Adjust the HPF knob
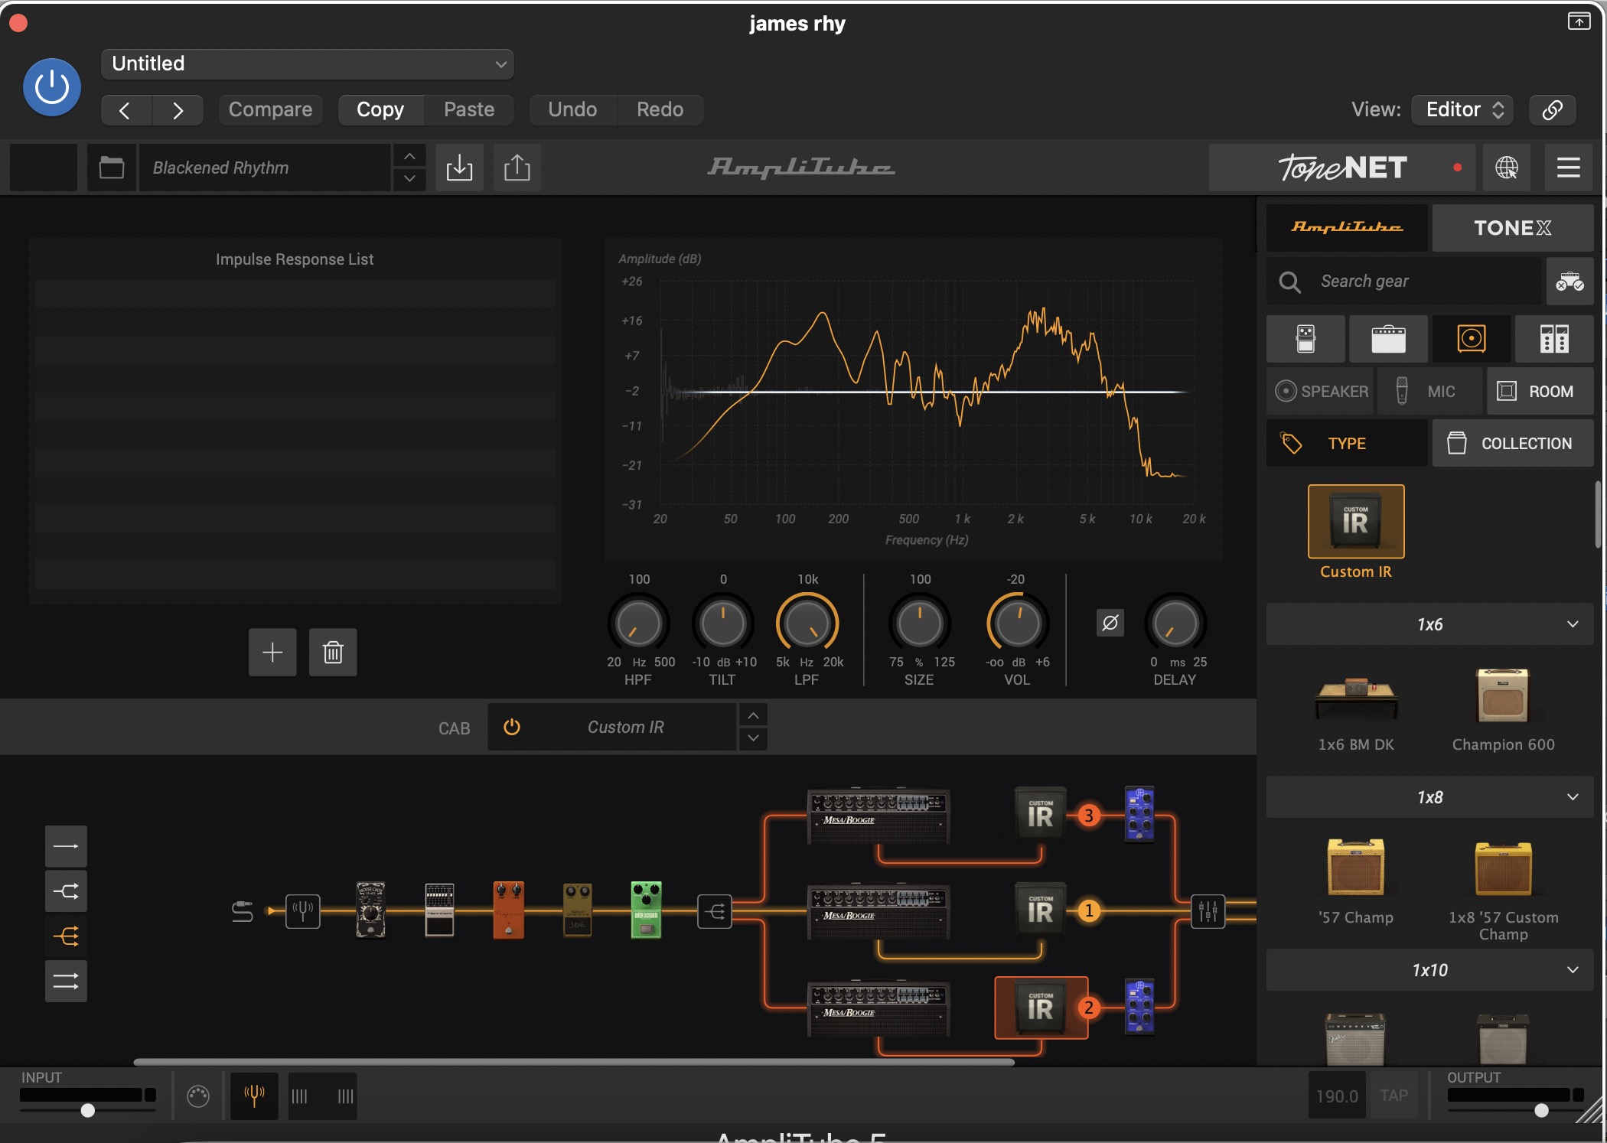The width and height of the screenshot is (1607, 1143). pyautogui.click(x=638, y=624)
